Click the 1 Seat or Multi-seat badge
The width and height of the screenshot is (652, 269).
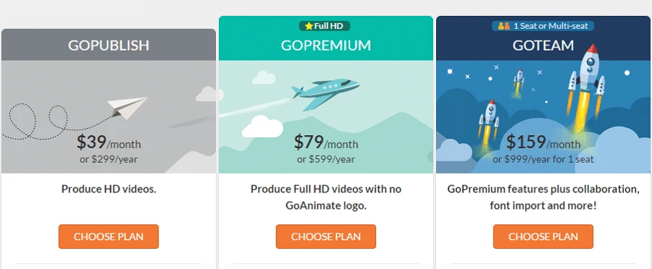tap(543, 26)
